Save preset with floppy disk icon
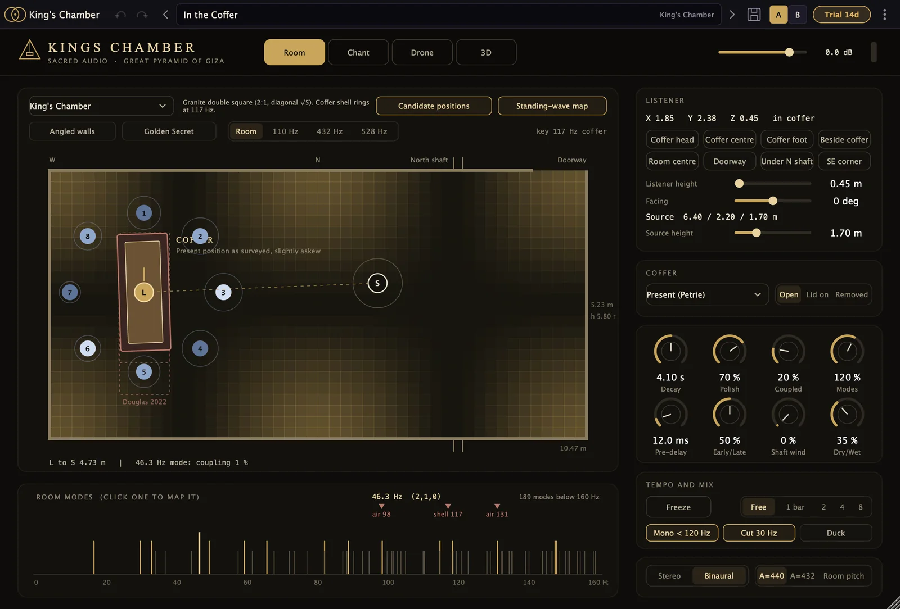Image resolution: width=900 pixels, height=609 pixels. point(754,15)
